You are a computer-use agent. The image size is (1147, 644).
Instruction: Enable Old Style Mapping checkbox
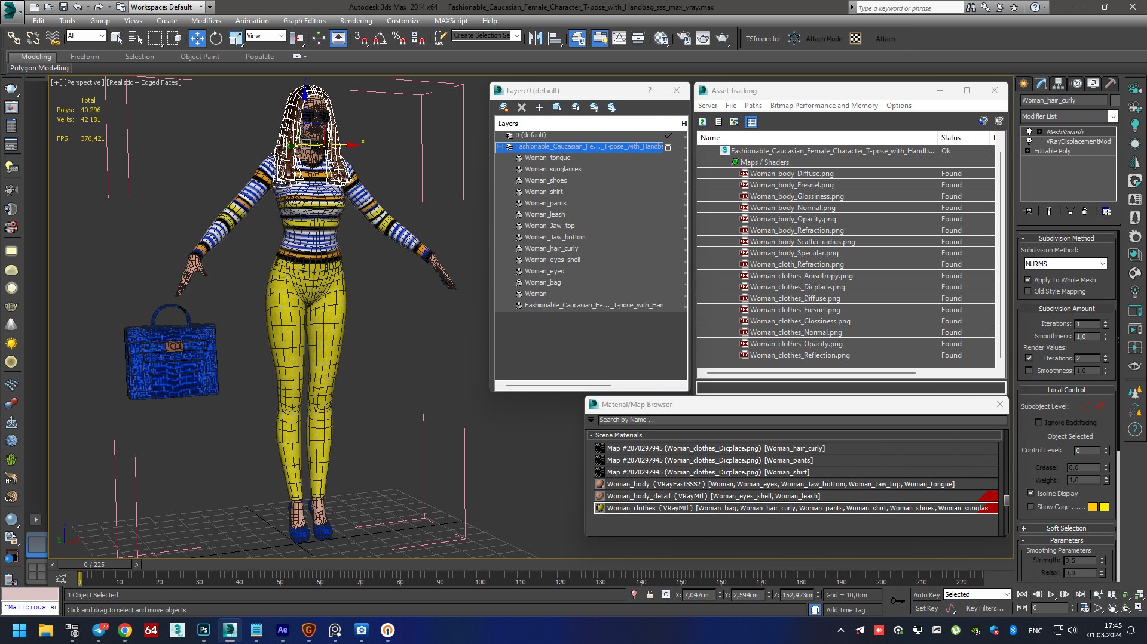point(1028,291)
